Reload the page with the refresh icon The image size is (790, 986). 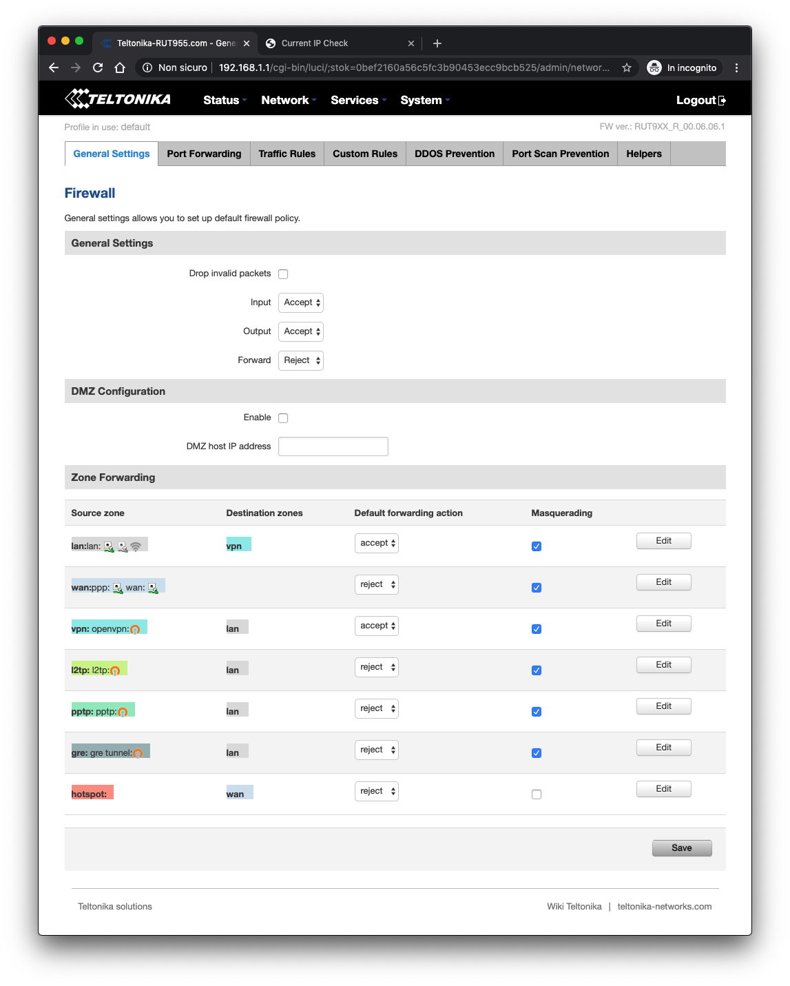point(98,68)
